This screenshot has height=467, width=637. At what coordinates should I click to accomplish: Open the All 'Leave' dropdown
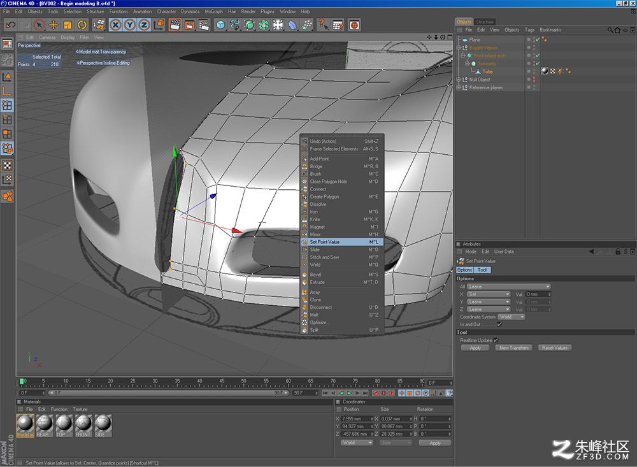508,287
